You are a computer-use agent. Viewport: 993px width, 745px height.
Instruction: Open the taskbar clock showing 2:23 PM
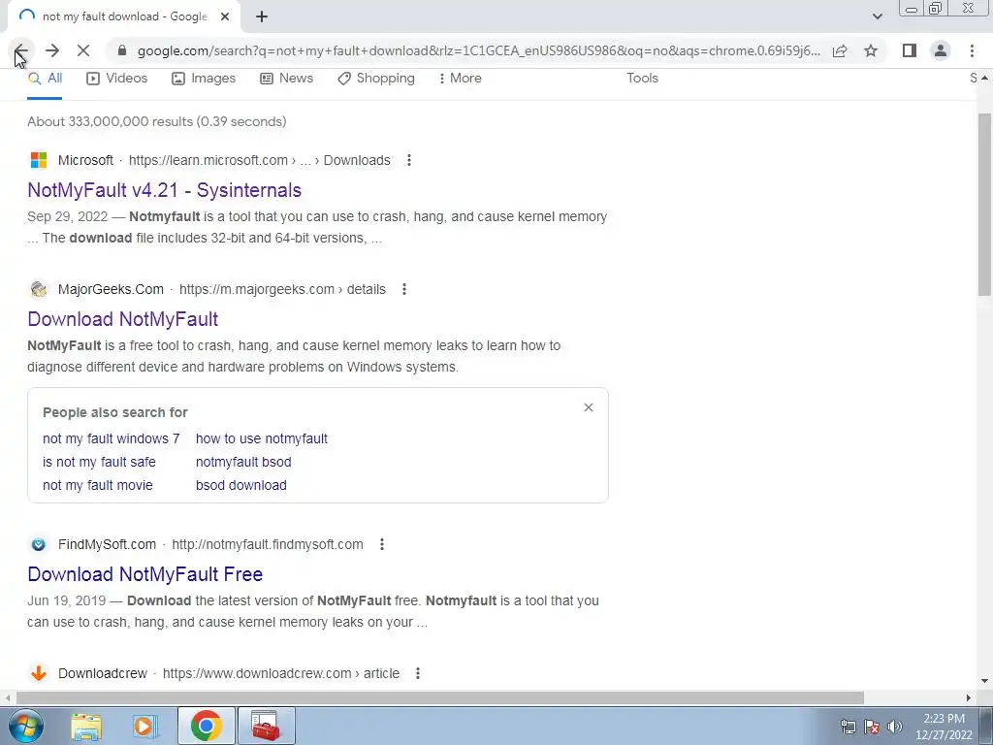tap(944, 727)
